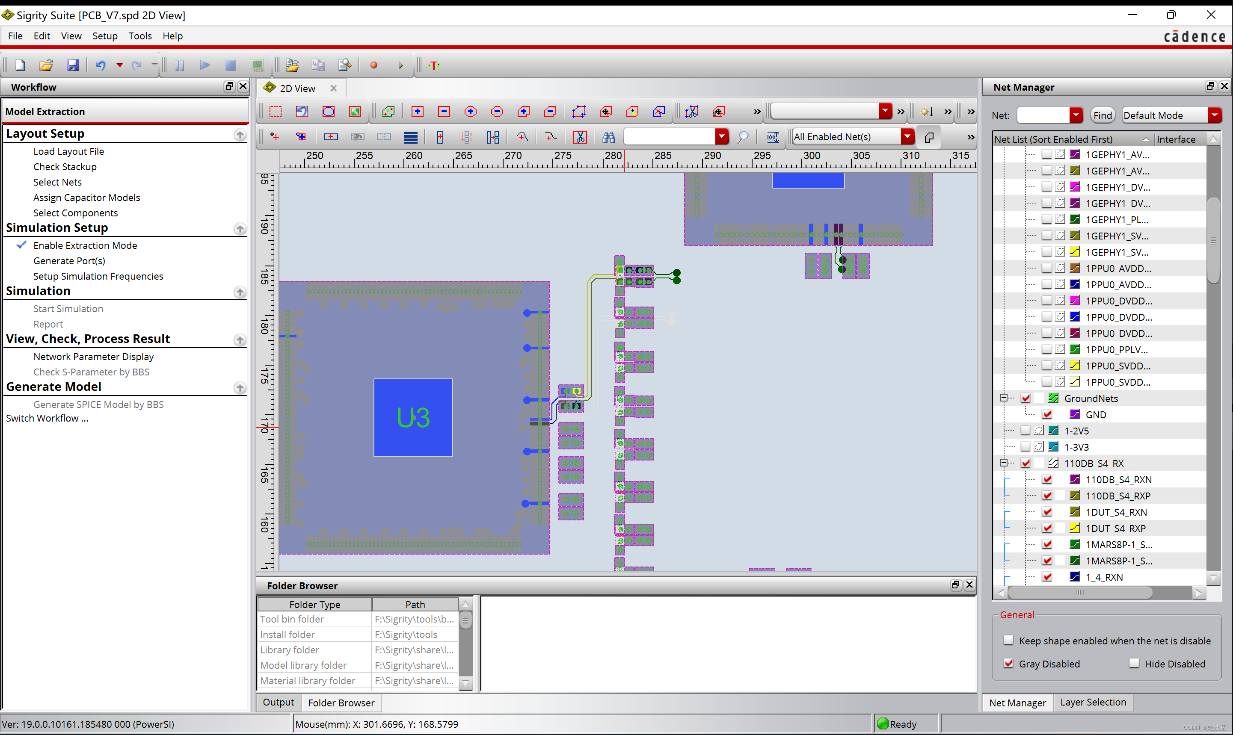Toggle the Gray Disabled checkbox
Image resolution: width=1233 pixels, height=735 pixels.
pyautogui.click(x=1008, y=663)
